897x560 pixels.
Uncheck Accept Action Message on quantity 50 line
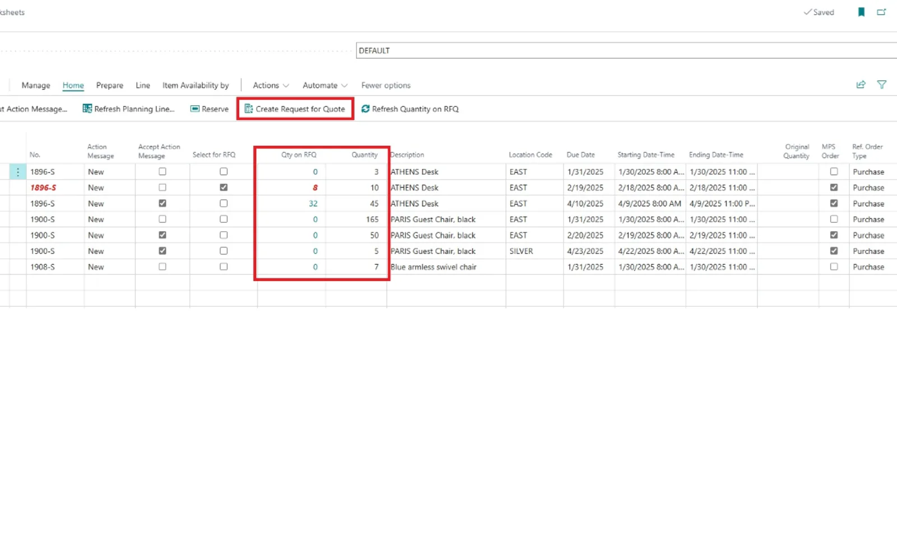pos(163,235)
